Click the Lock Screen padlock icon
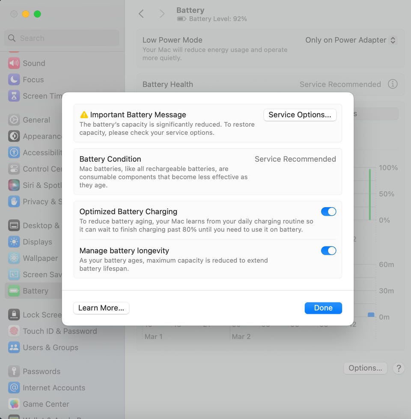The width and height of the screenshot is (411, 419). [x=14, y=315]
